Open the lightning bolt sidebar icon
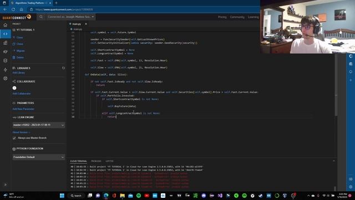 click(6, 69)
